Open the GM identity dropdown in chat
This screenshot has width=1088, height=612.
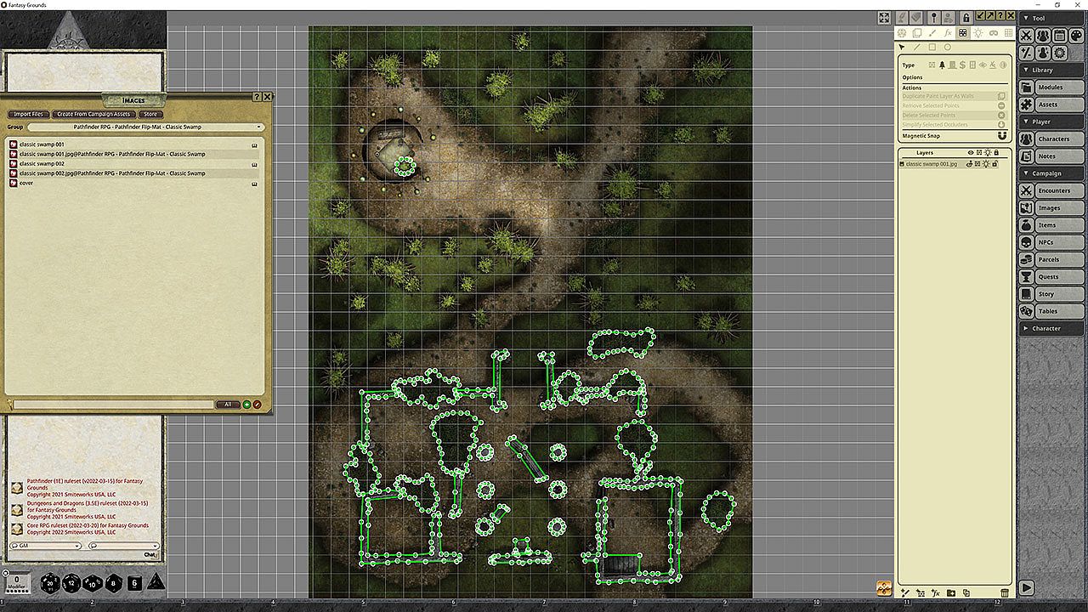45,546
